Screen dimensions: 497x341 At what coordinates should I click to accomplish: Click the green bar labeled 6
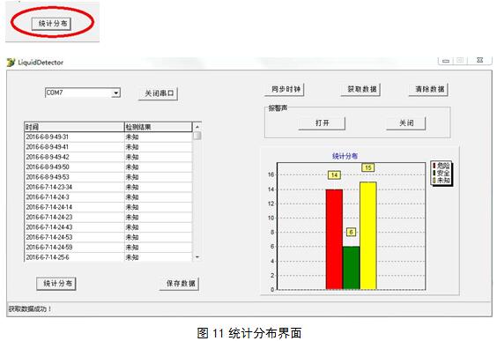click(352, 268)
